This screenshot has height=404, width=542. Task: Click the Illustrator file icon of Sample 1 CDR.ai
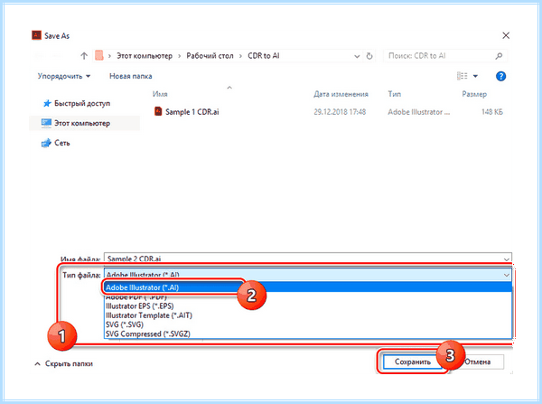point(158,111)
